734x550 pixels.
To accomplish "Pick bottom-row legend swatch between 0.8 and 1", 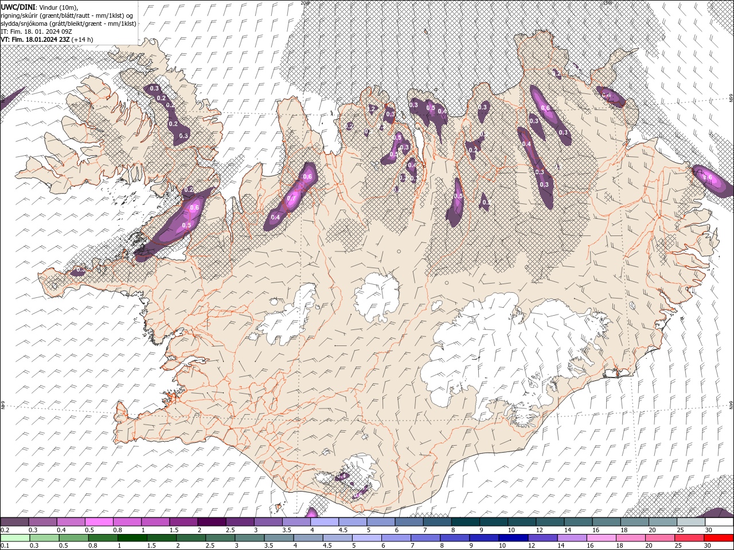I will [x=103, y=537].
